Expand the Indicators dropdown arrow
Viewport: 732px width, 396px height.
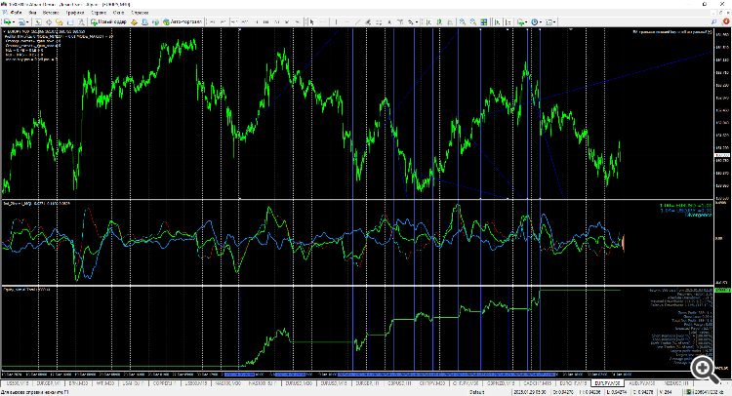(x=526, y=21)
